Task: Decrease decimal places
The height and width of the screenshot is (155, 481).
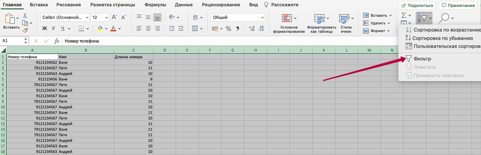Action: click(262, 29)
